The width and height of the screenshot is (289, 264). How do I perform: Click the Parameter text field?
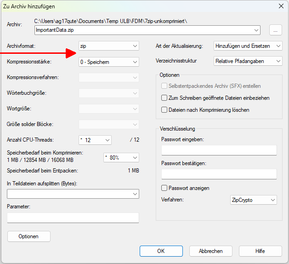[x=73, y=218]
